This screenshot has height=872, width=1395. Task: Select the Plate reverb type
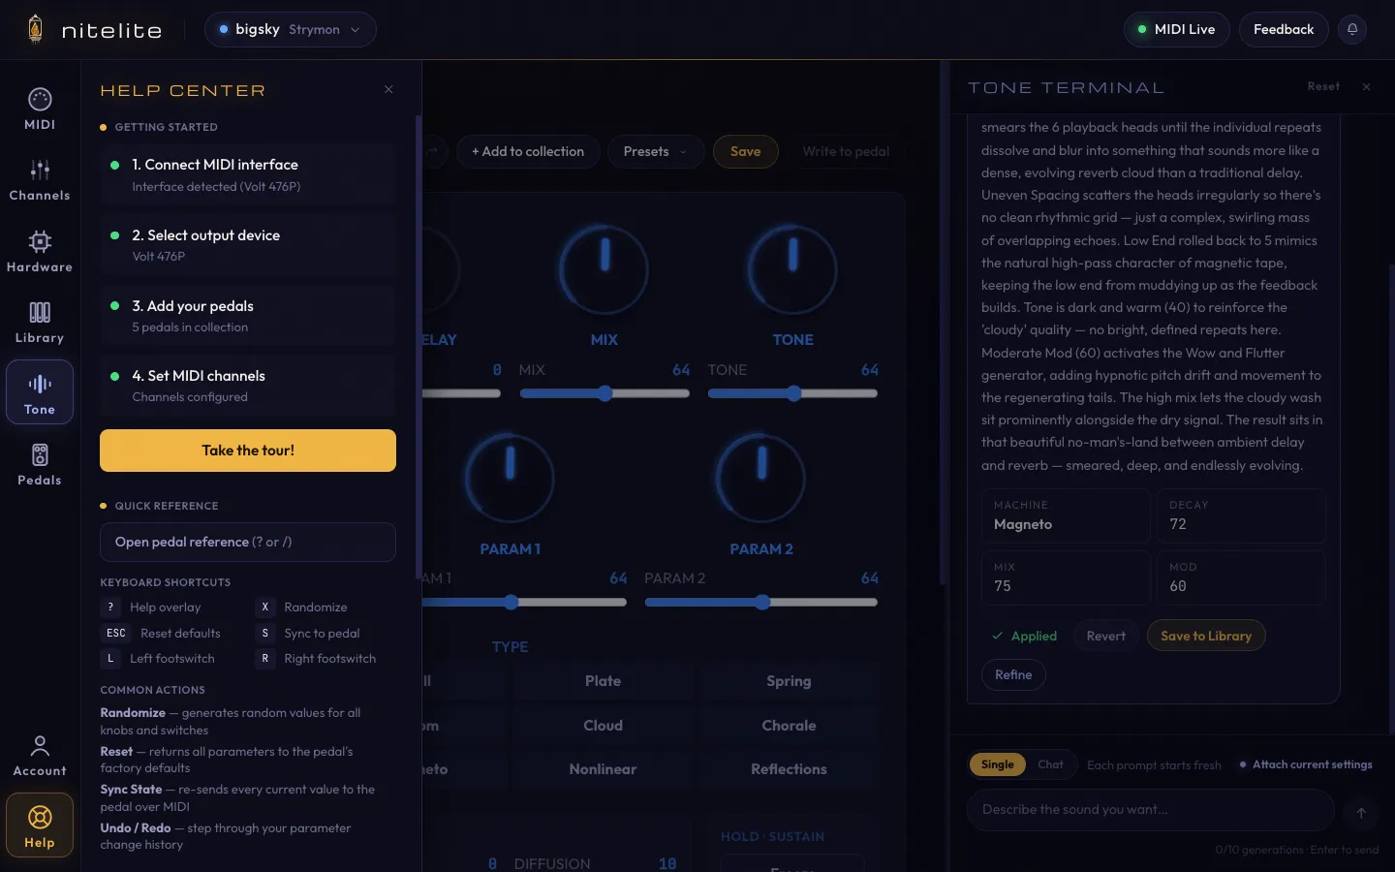603,681
